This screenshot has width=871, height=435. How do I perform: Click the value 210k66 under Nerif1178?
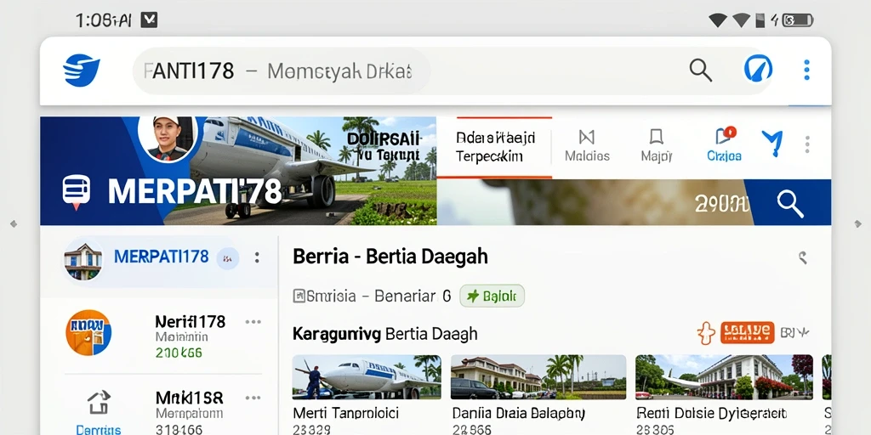pos(179,353)
